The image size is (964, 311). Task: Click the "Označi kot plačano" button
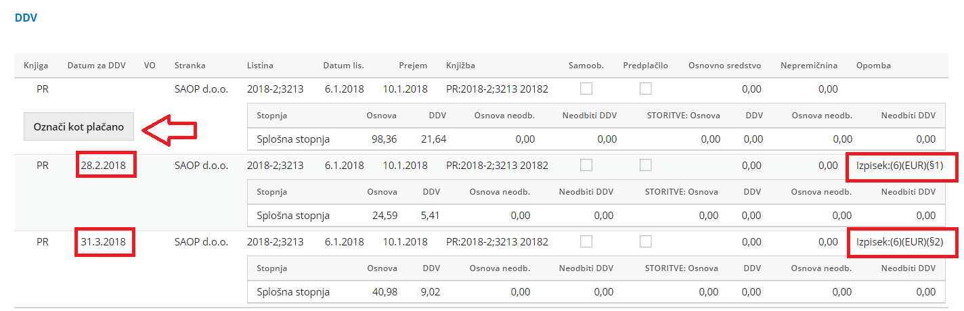pos(79,126)
